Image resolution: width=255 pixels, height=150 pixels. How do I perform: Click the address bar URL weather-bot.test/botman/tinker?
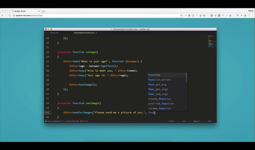(x=29, y=16)
